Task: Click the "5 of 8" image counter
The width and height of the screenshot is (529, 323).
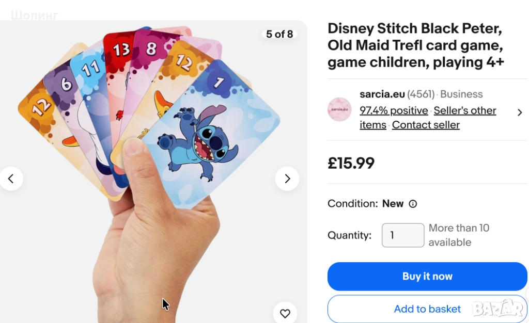Action: 279,34
